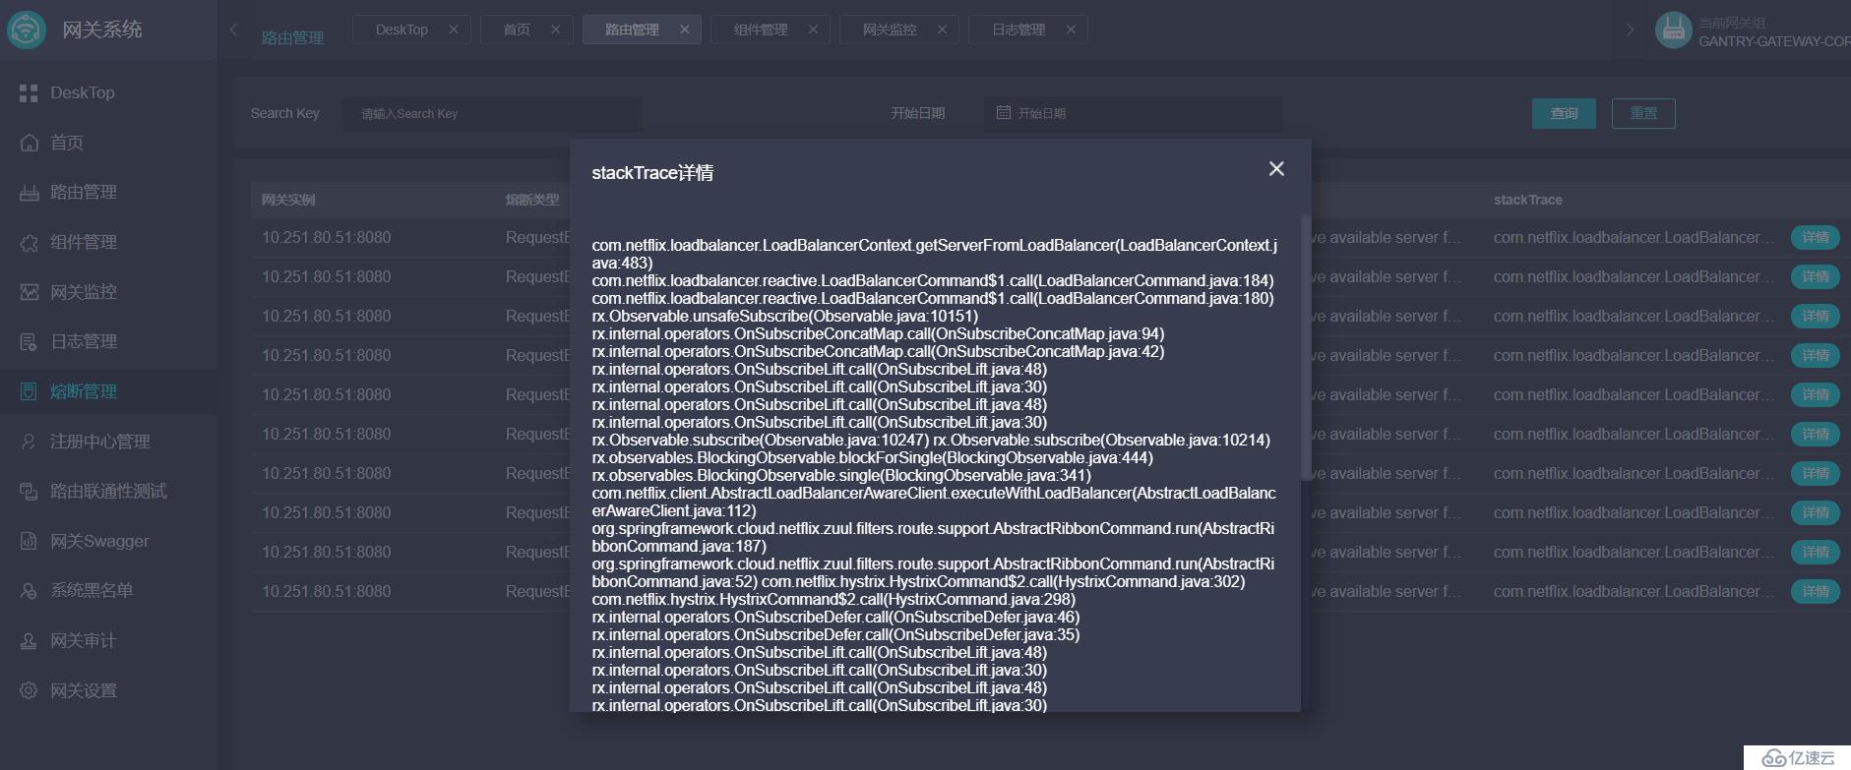Click the calendar icon in 开始日期 field

pos(1004,113)
